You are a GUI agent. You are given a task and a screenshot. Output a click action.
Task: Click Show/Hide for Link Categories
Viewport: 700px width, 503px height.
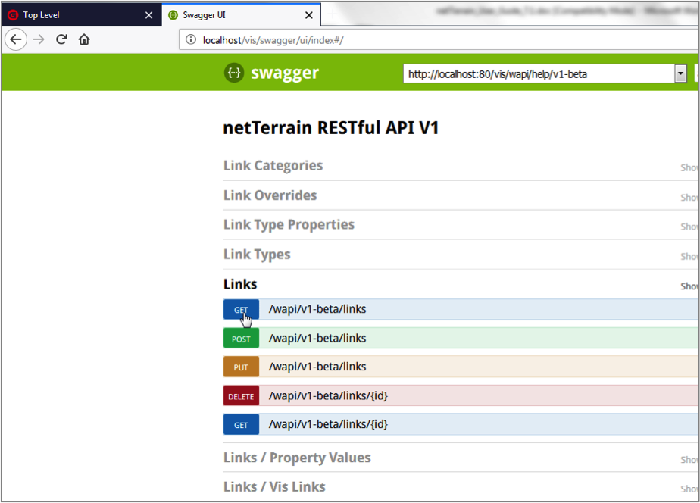click(x=689, y=168)
